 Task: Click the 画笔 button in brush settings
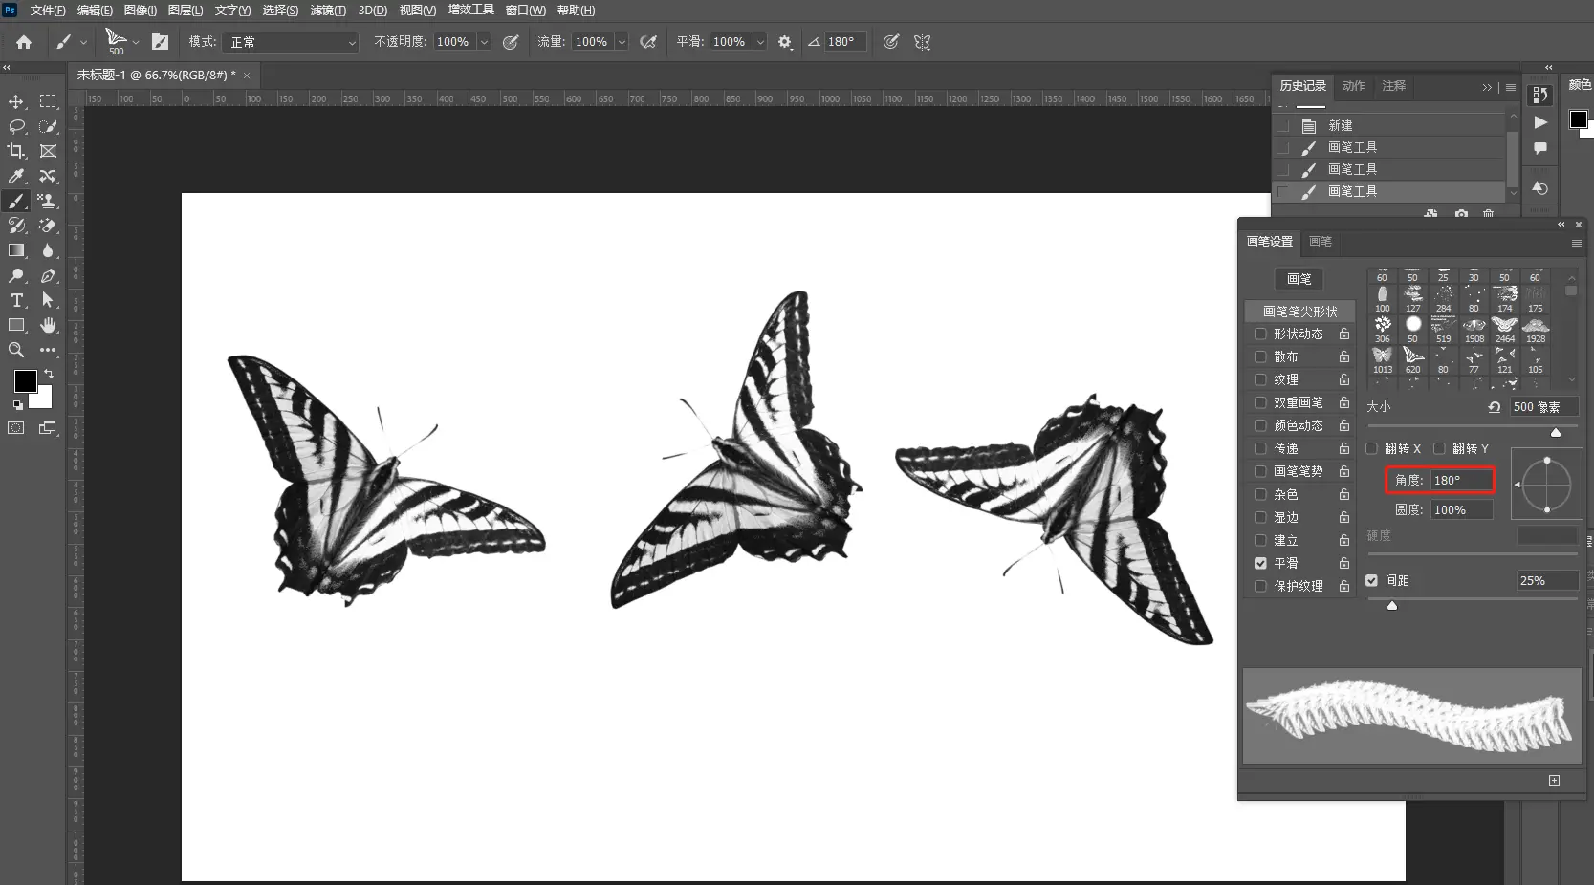click(x=1299, y=279)
